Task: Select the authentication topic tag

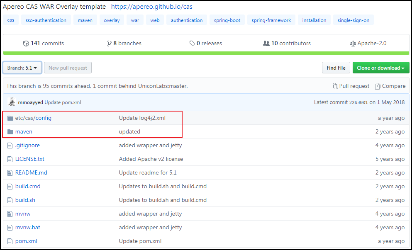Action: [x=187, y=20]
